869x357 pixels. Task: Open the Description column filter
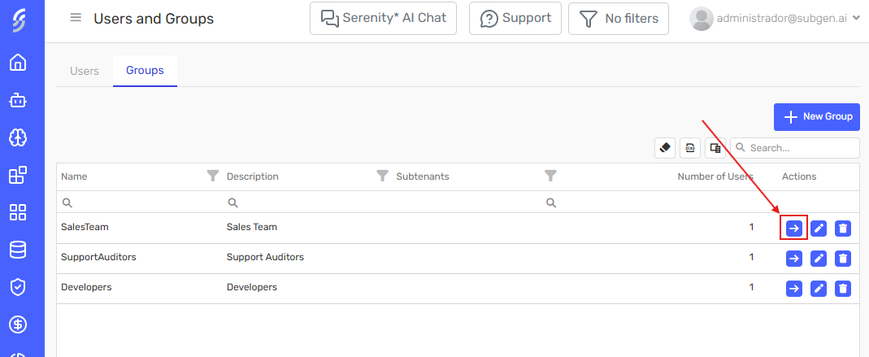(x=382, y=176)
